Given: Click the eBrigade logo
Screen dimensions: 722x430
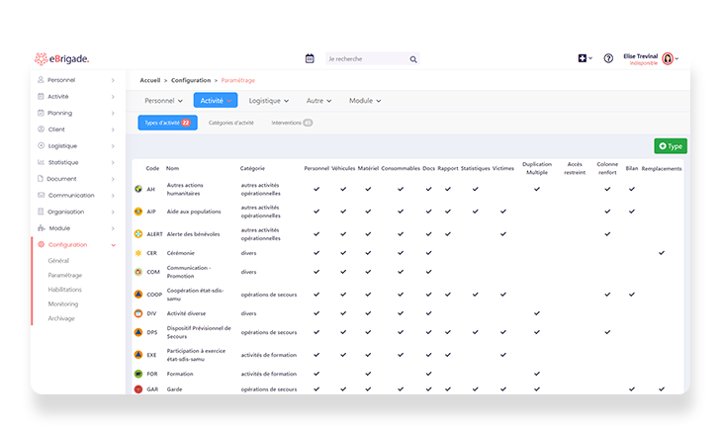Looking at the screenshot, I should pos(62,58).
